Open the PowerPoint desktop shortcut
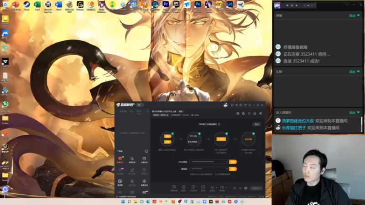This screenshot has width=365, height=205. (x=16, y=5)
